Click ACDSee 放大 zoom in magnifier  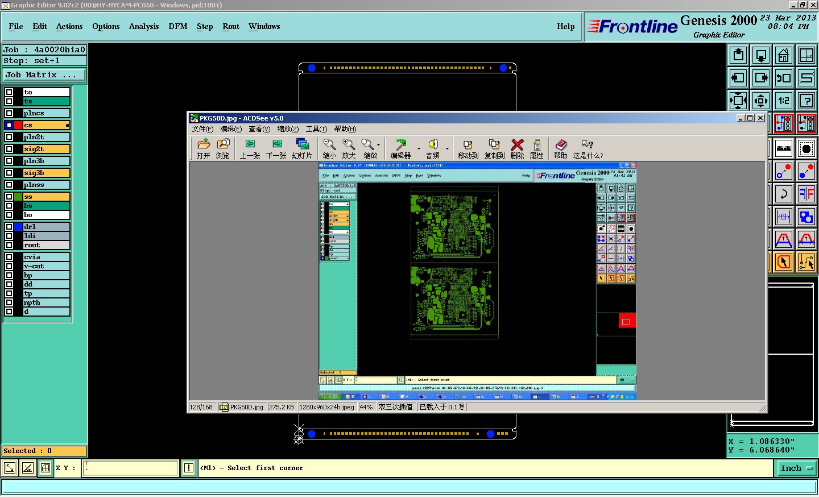click(349, 148)
